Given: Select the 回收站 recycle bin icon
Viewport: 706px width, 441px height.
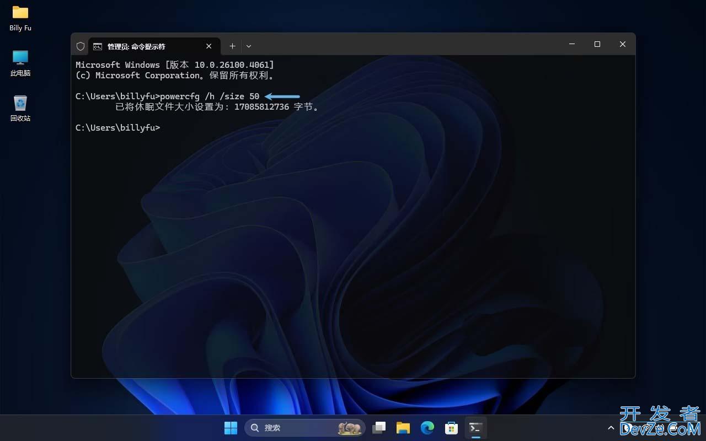Looking at the screenshot, I should coord(20,108).
